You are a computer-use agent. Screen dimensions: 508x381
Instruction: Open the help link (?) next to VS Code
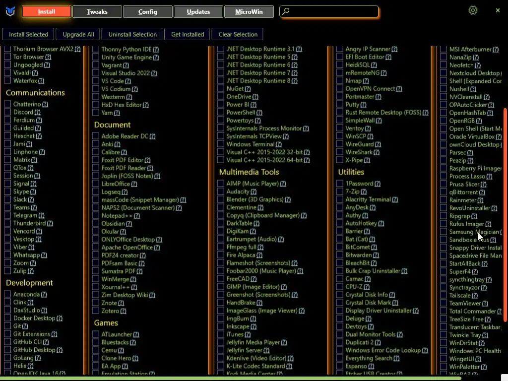pyautogui.click(x=128, y=81)
